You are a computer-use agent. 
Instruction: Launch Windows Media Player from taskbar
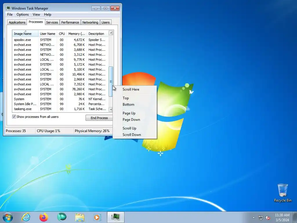(98, 217)
